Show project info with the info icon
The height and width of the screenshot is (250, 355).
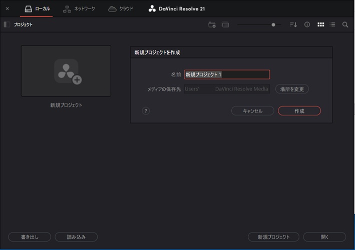[307, 24]
